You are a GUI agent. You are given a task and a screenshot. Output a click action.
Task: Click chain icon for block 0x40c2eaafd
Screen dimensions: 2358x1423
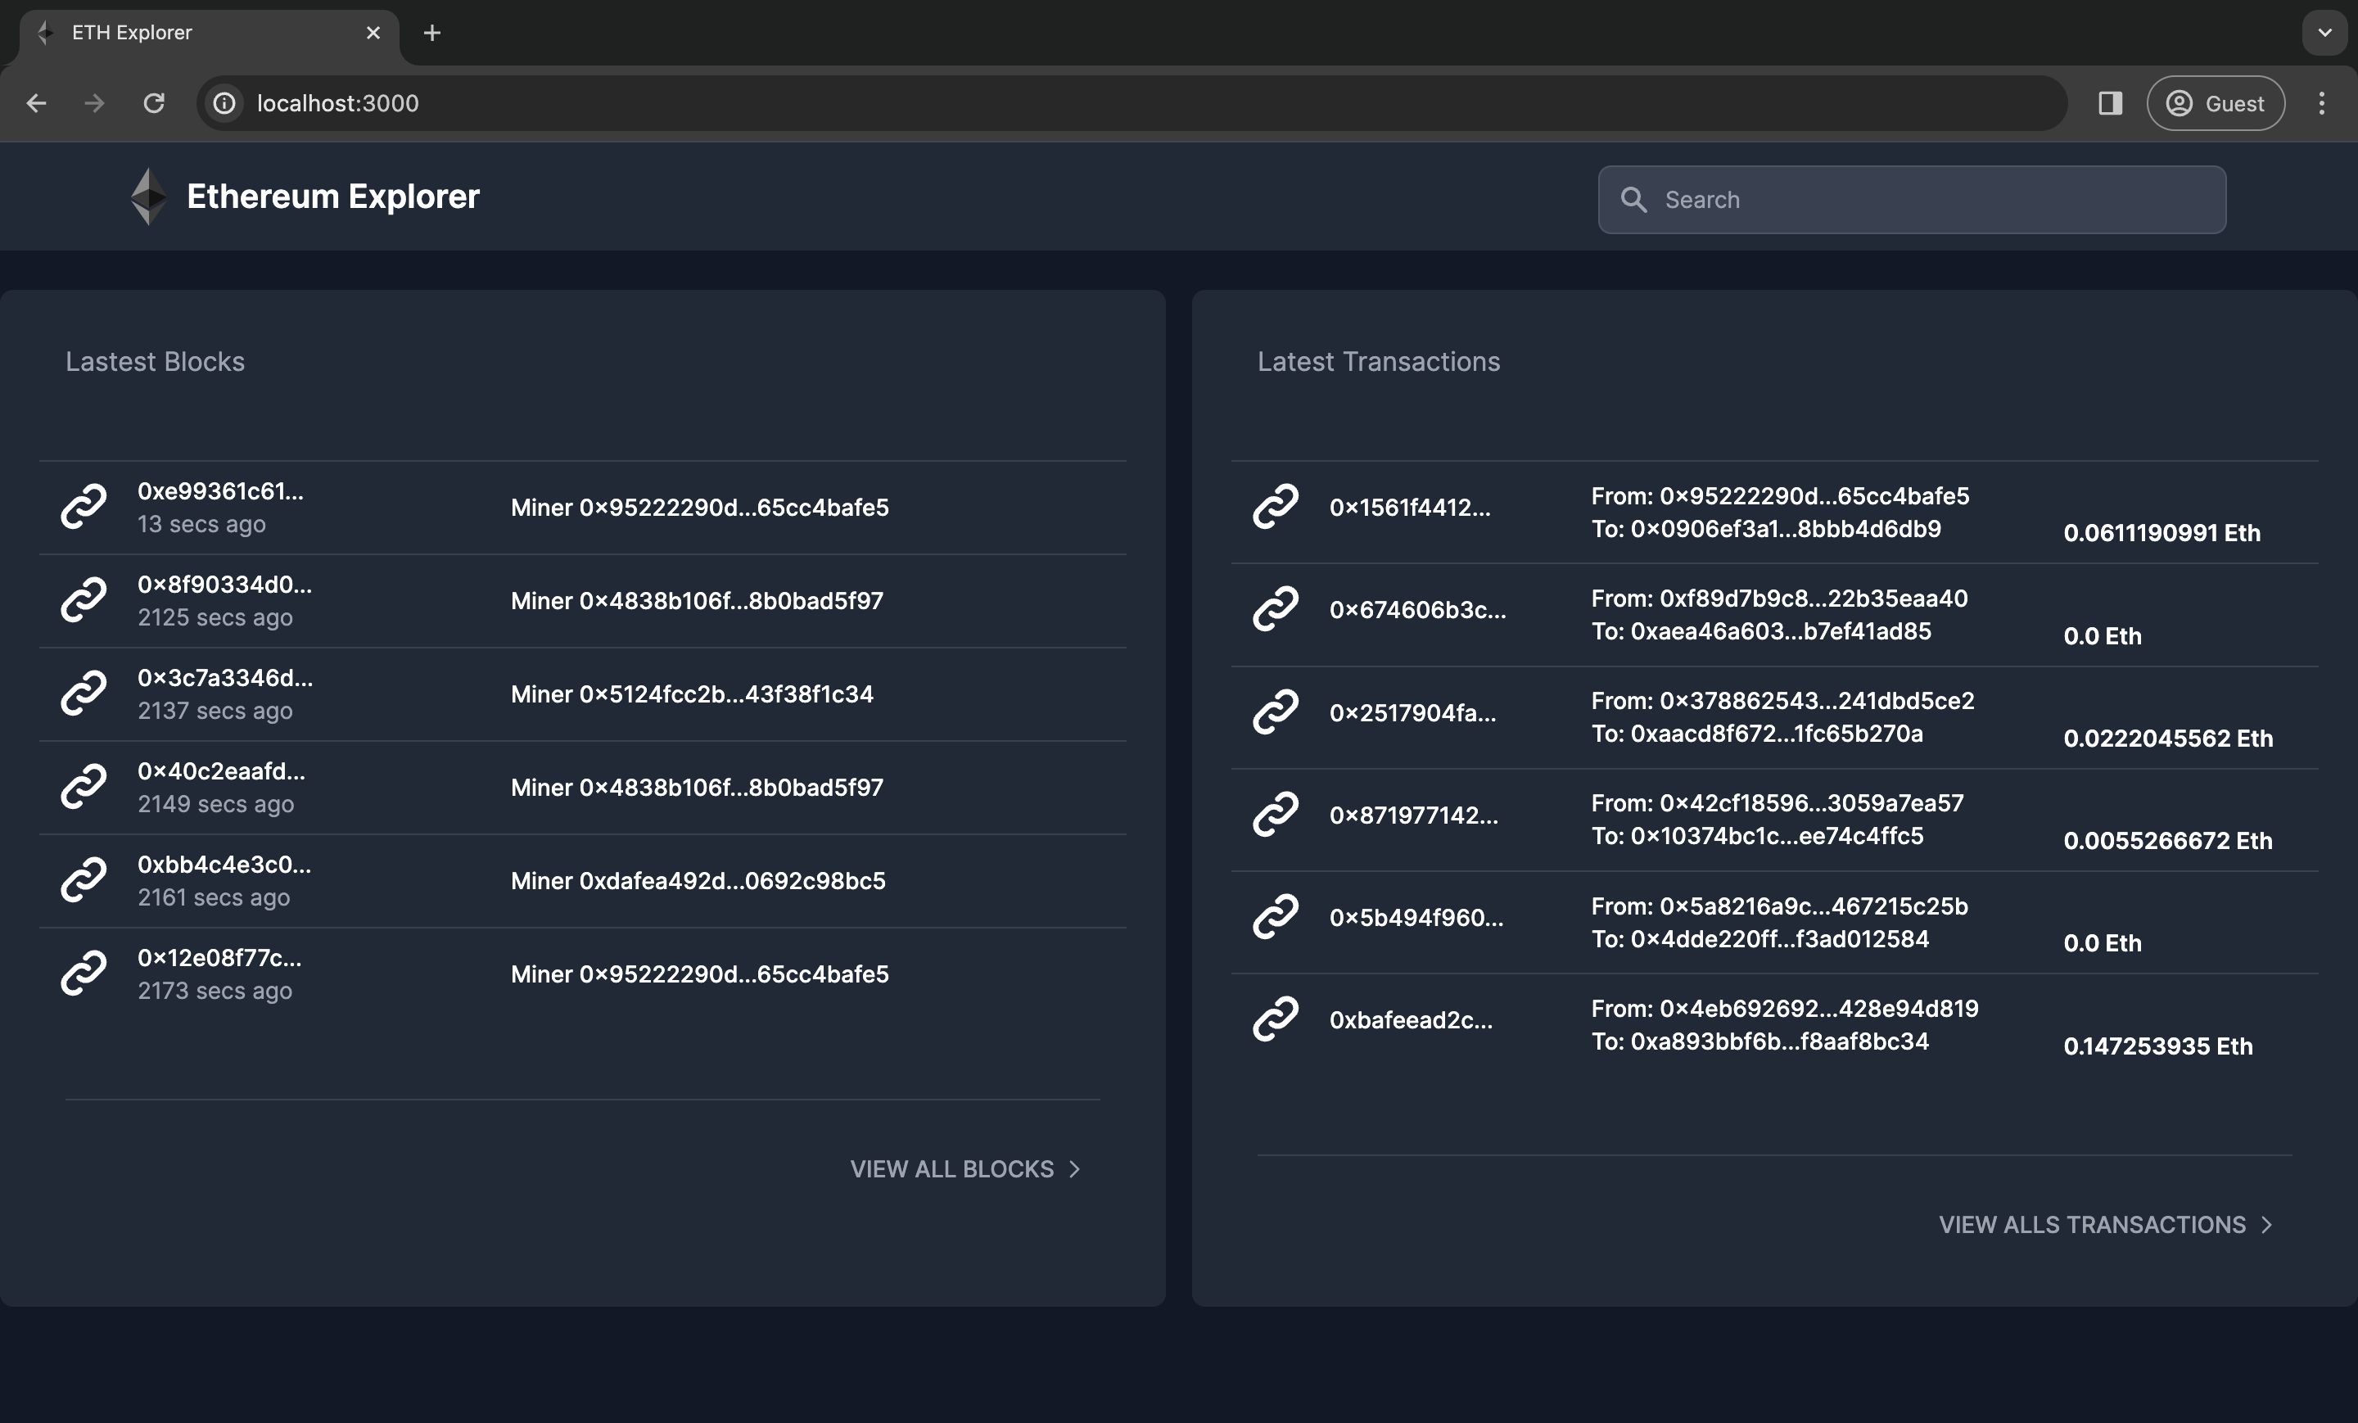(84, 787)
